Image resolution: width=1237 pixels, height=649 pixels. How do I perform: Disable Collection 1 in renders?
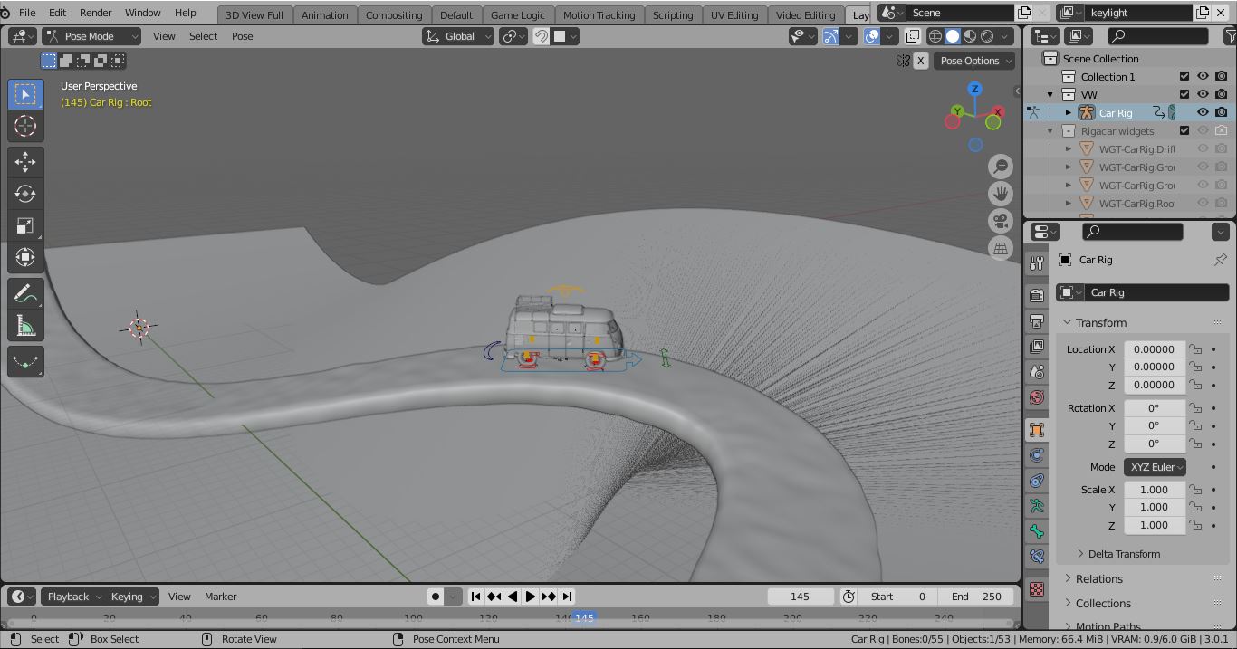(x=1221, y=76)
